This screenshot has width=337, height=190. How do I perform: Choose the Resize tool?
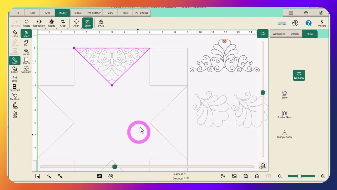[52, 23]
